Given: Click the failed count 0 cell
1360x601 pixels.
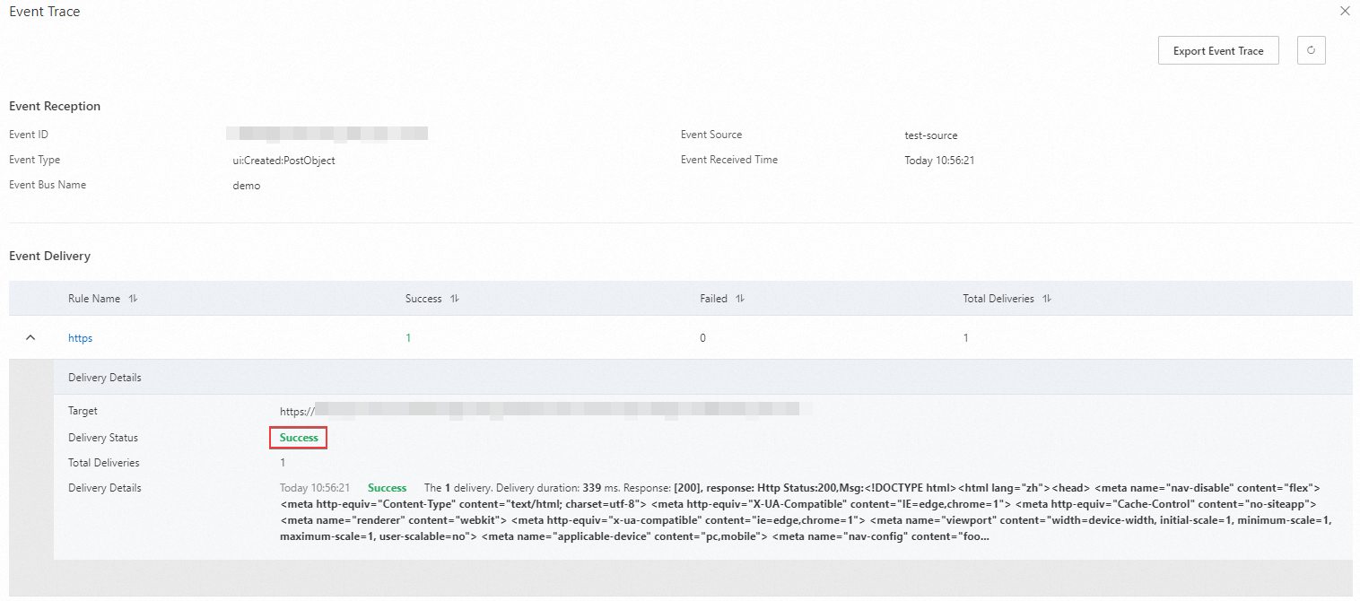Looking at the screenshot, I should click(702, 338).
